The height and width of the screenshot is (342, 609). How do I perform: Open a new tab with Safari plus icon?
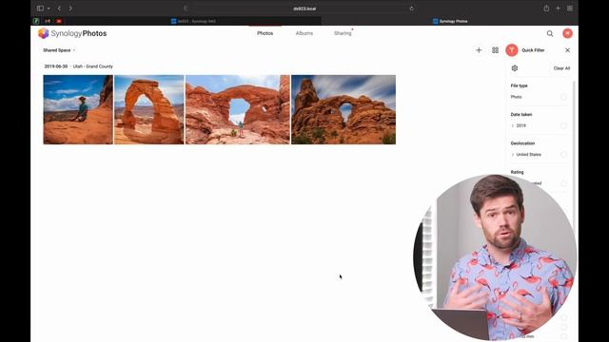(559, 9)
